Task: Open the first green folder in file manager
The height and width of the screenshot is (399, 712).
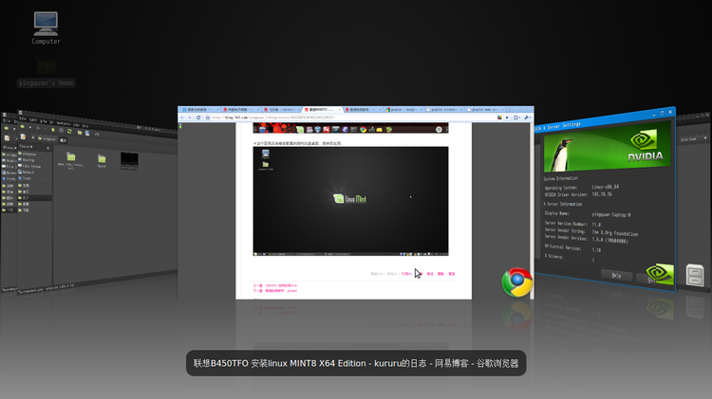Action: (x=71, y=157)
